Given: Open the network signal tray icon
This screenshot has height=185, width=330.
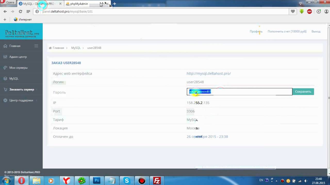Looking at the screenshot, I should (x=300, y=181).
